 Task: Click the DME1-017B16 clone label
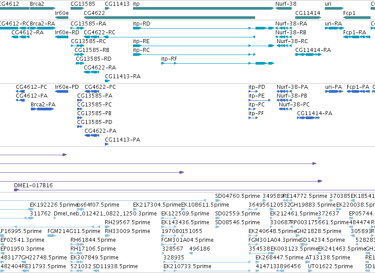33,186
